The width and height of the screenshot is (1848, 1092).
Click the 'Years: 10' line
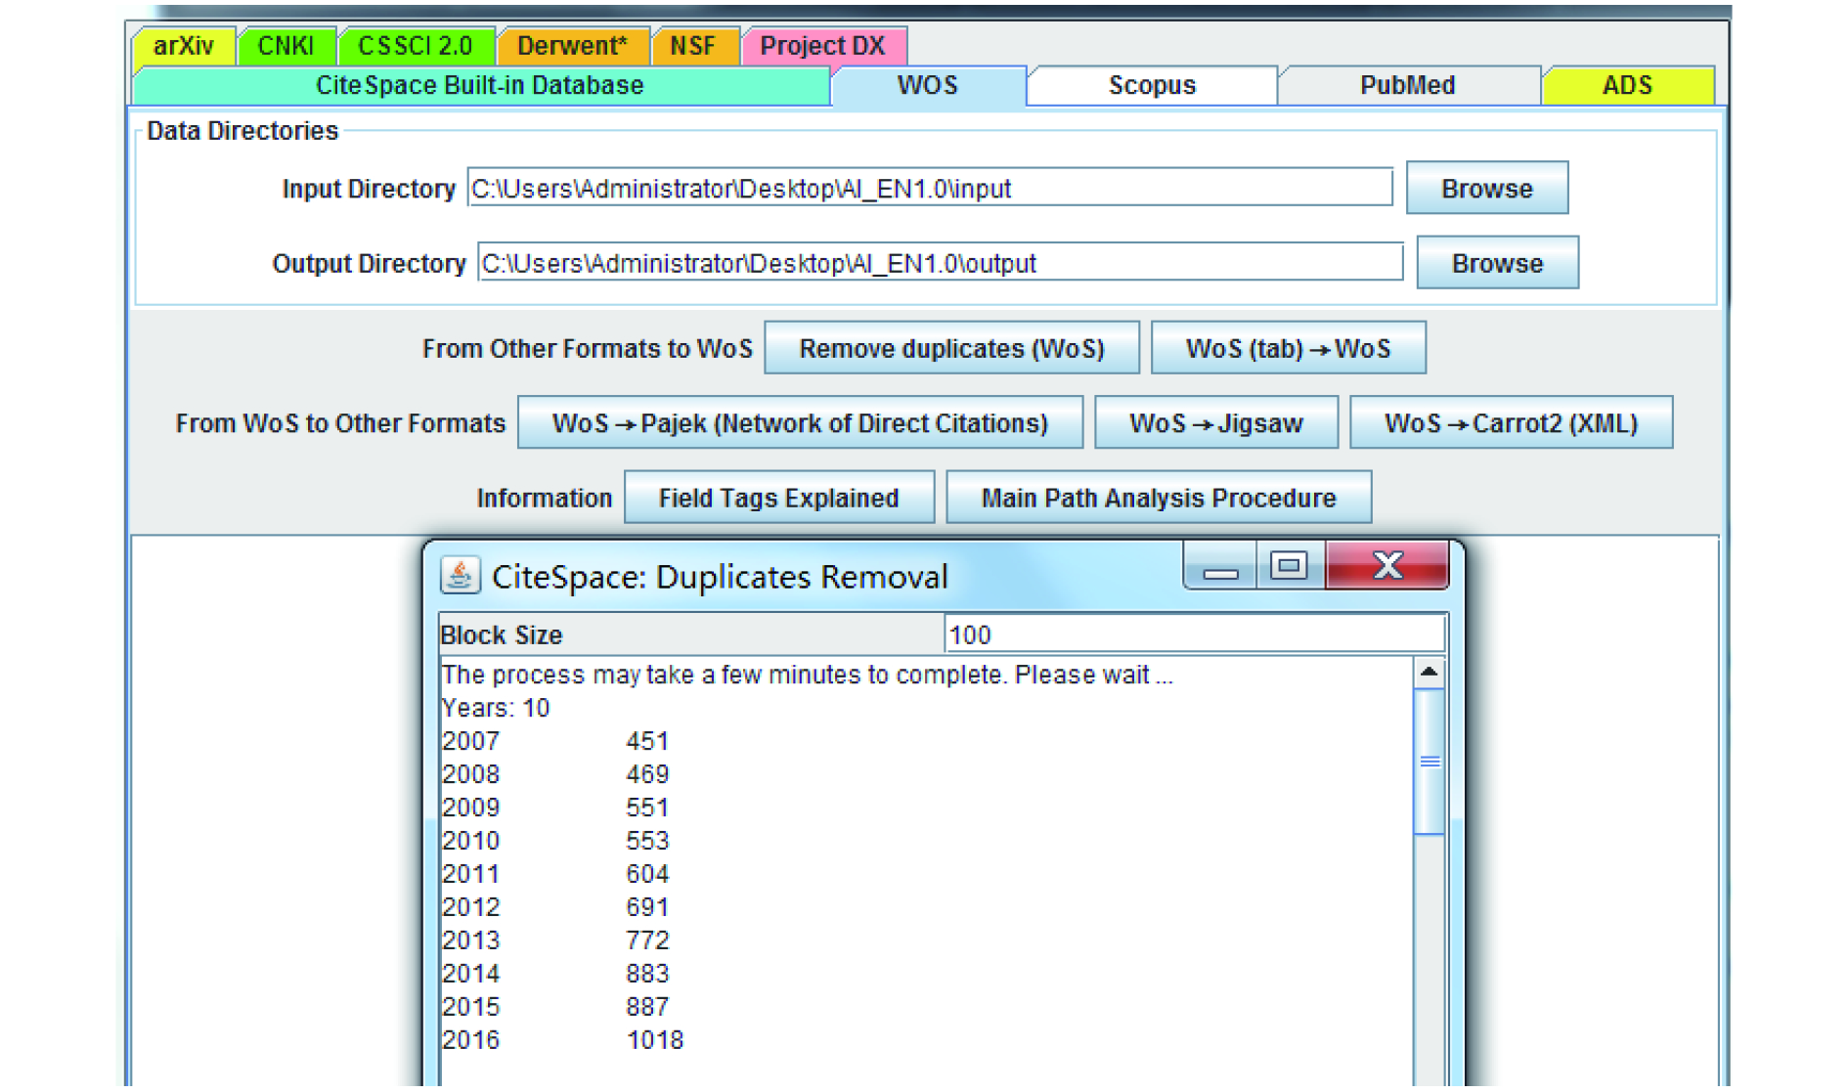(495, 708)
